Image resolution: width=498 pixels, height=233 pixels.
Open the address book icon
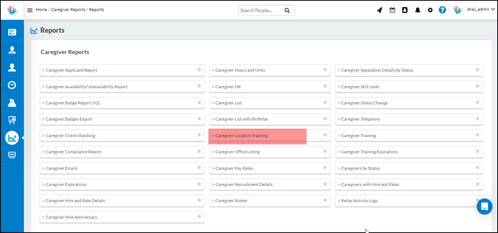pyautogui.click(x=405, y=10)
